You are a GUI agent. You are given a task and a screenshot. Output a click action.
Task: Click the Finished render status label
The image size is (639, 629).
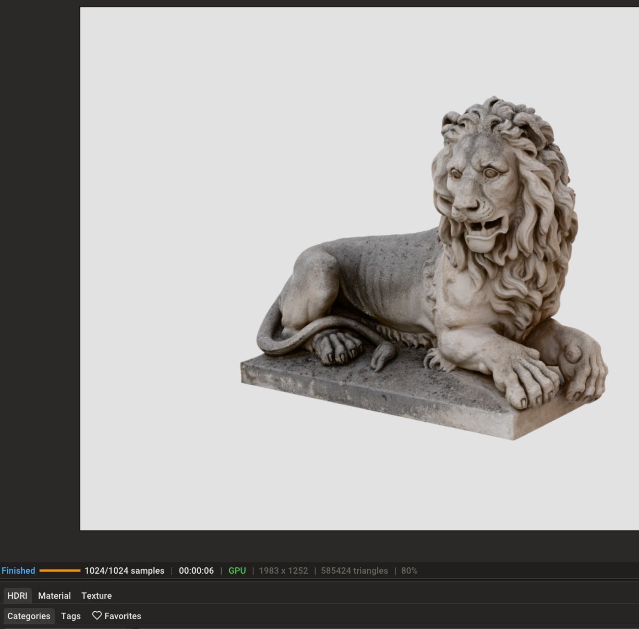tap(18, 571)
